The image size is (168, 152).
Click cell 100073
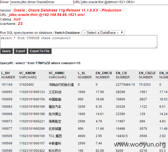(x=7, y=121)
